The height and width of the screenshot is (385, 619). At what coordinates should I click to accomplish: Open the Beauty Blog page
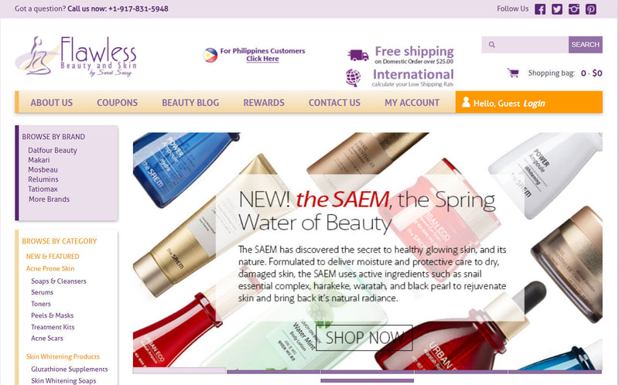190,103
